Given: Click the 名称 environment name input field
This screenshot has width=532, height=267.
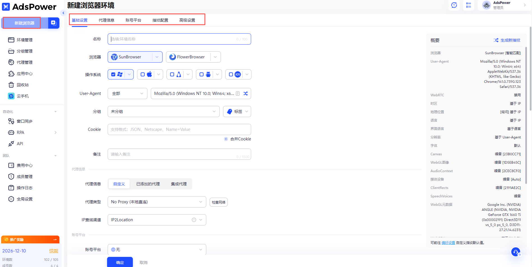Looking at the screenshot, I should pos(179,39).
